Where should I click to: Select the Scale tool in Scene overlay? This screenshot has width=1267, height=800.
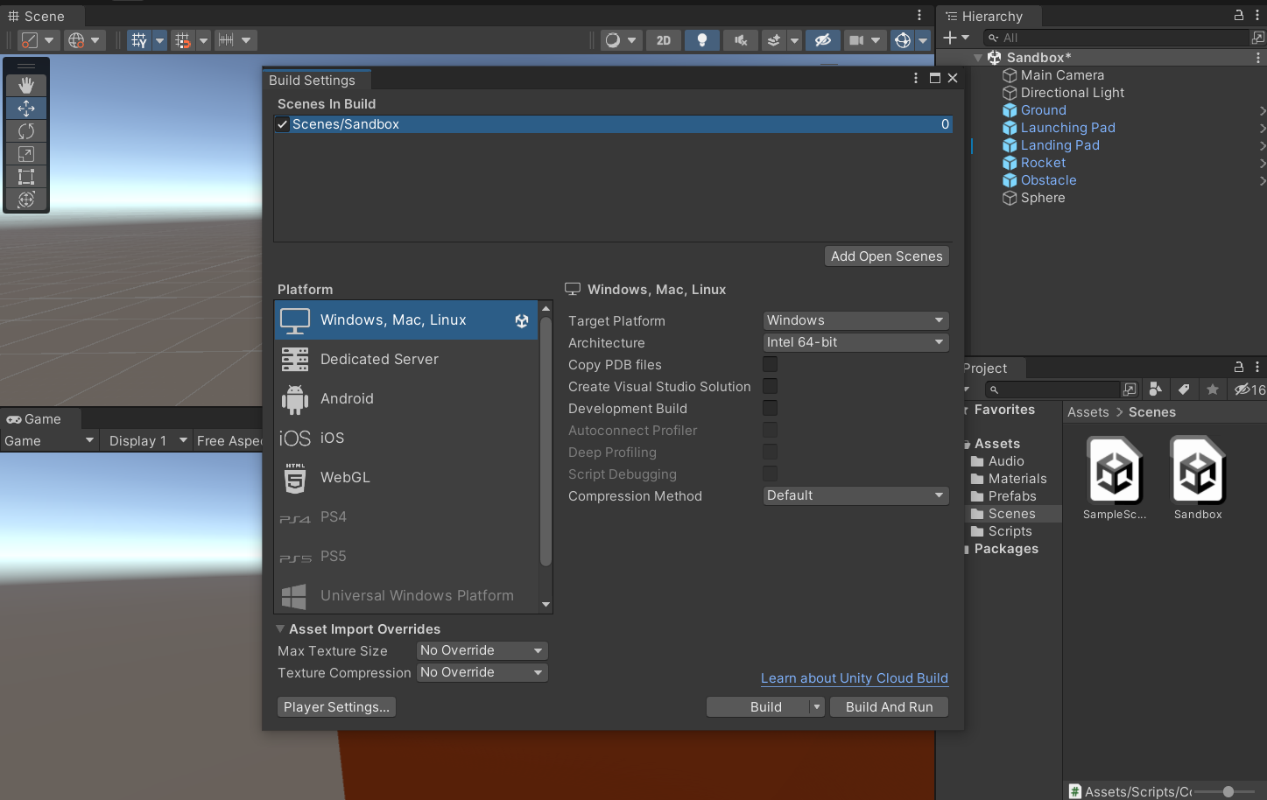(x=26, y=153)
